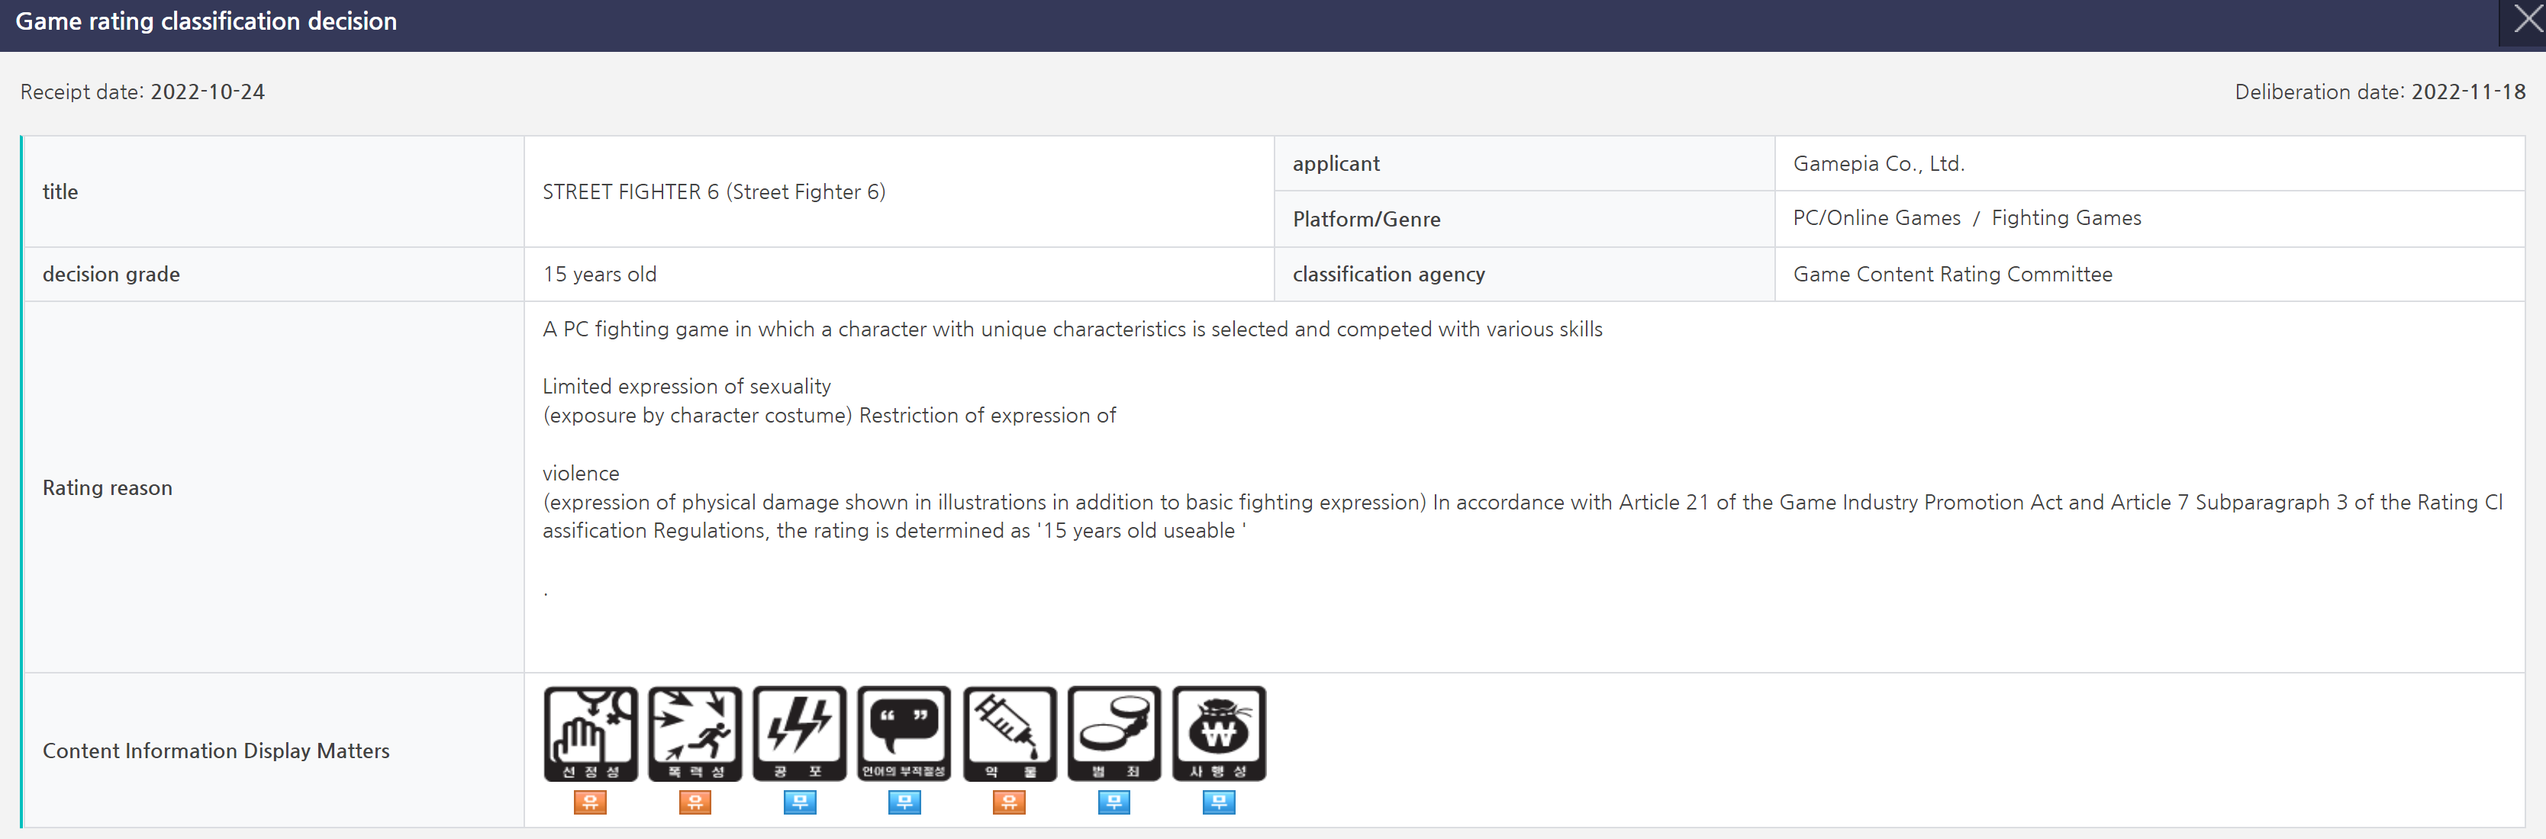This screenshot has width=2546, height=839.
Task: Click the Gamepia Co., Ltd. applicant name
Action: pos(1879,164)
